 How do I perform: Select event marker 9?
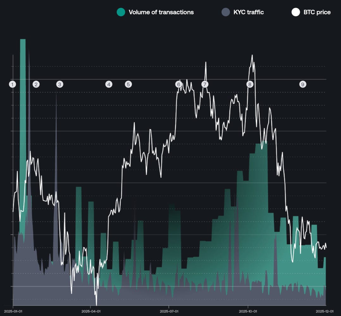[x=303, y=84]
